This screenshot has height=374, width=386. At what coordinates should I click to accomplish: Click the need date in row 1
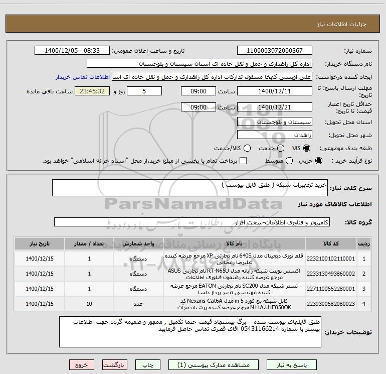[x=40, y=259]
